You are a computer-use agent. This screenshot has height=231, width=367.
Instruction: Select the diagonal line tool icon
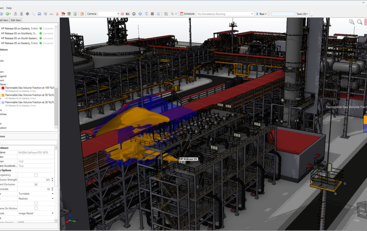(x=33, y=14)
